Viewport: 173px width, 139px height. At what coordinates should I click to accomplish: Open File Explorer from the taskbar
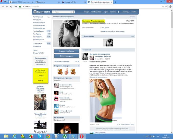point(6,136)
